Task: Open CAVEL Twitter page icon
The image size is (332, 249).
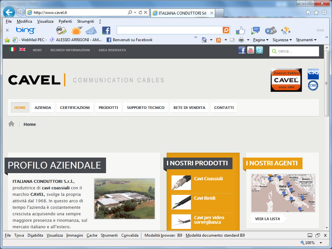Action: pos(259,50)
